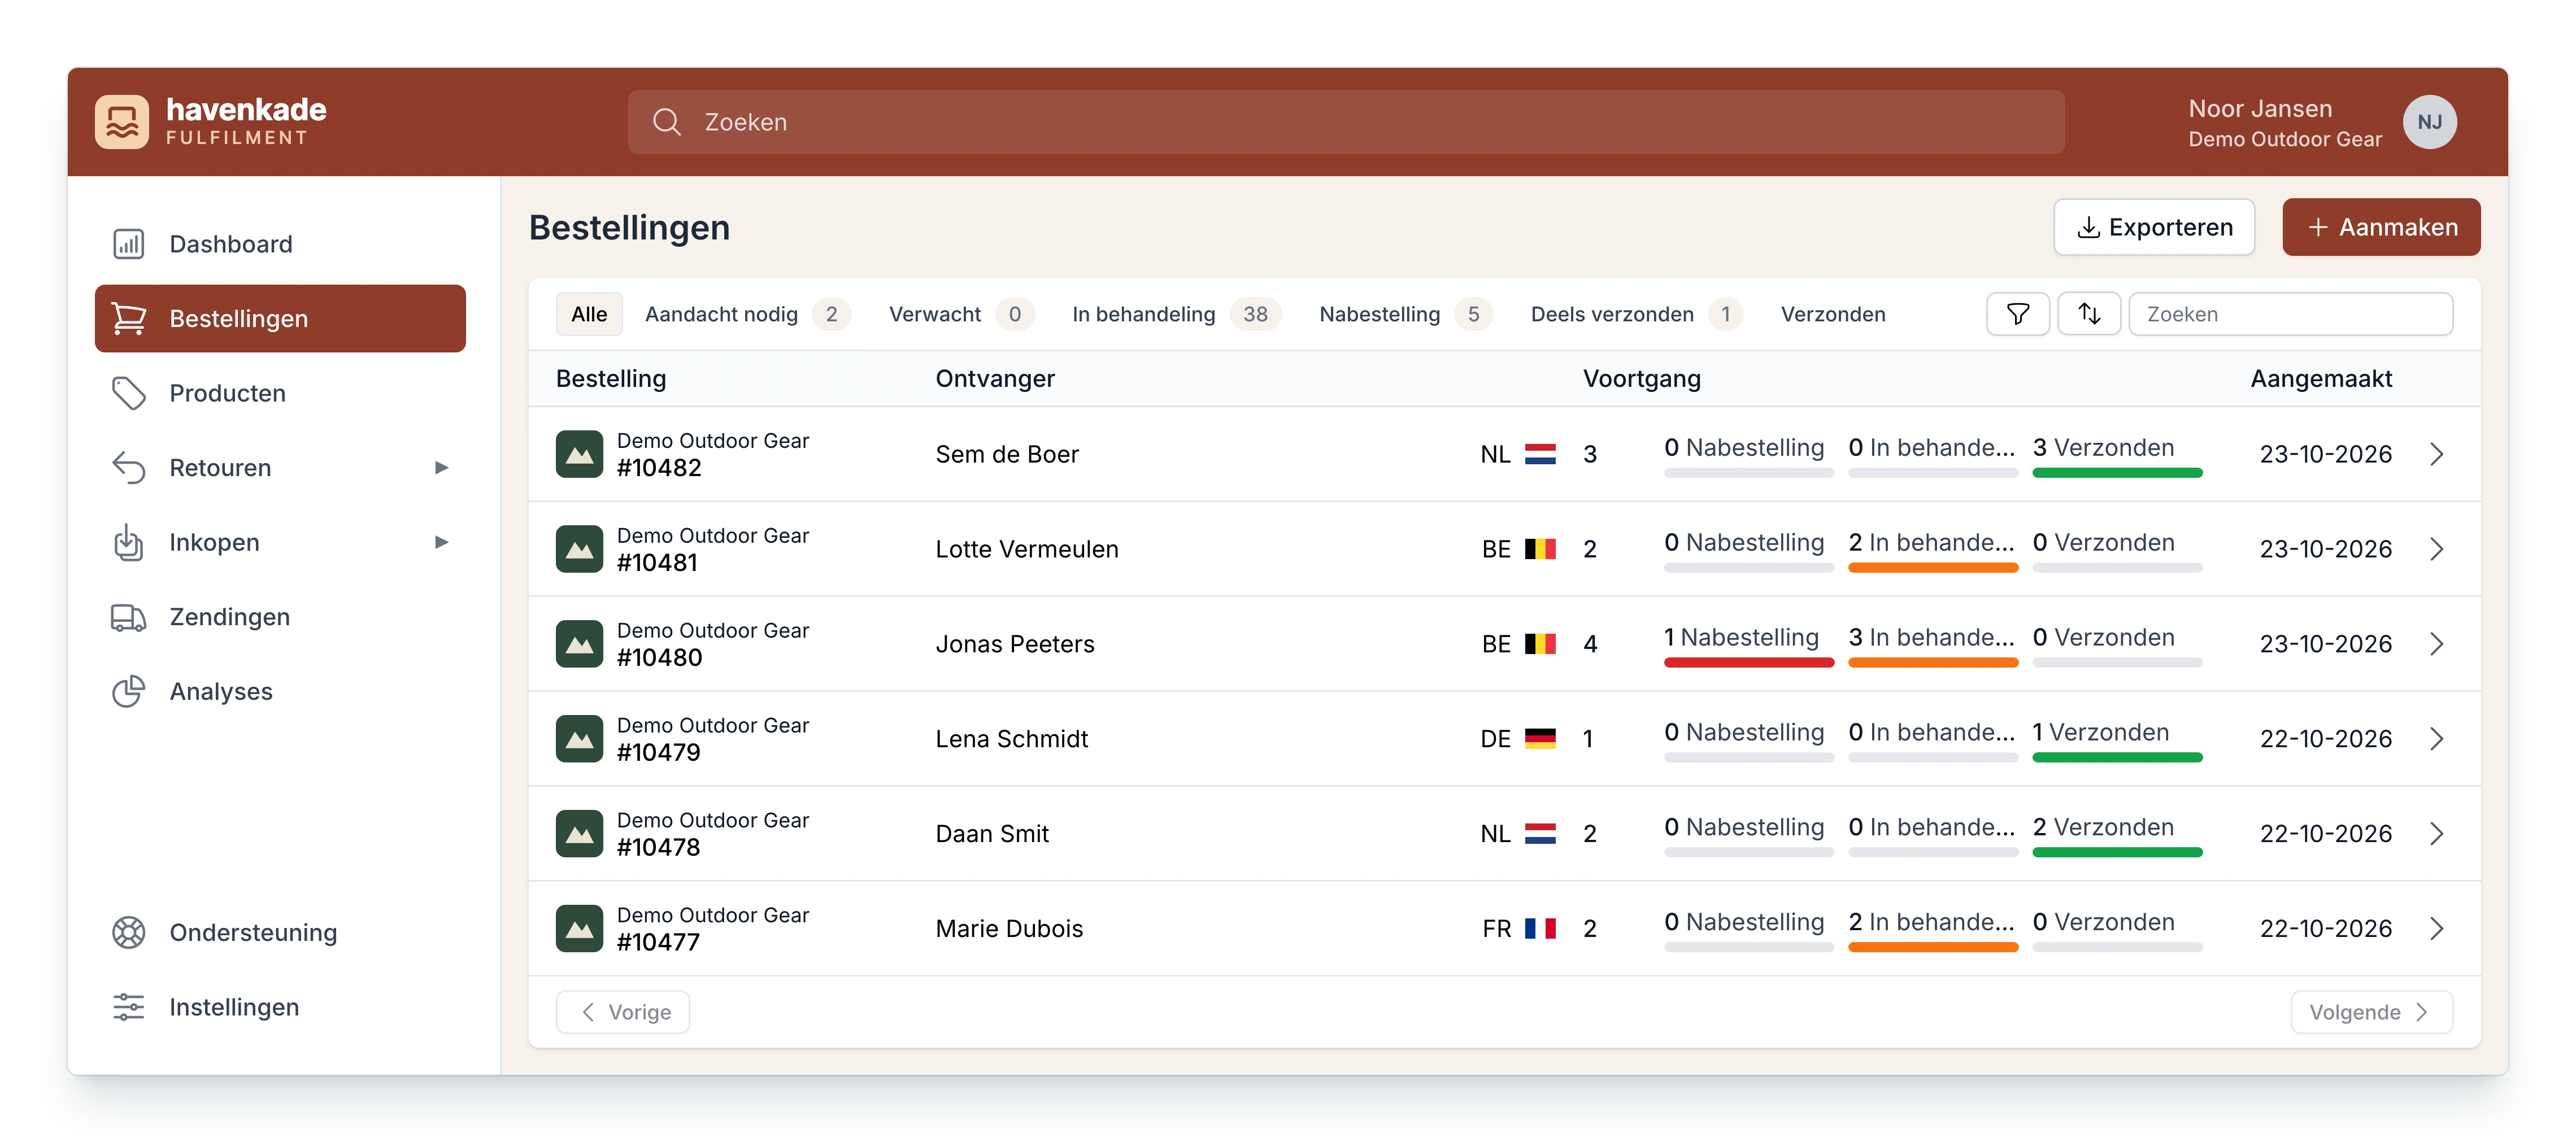Switch to Aandacht nodig tab
Screen dimensions: 2576x1142
pyautogui.click(x=747, y=314)
